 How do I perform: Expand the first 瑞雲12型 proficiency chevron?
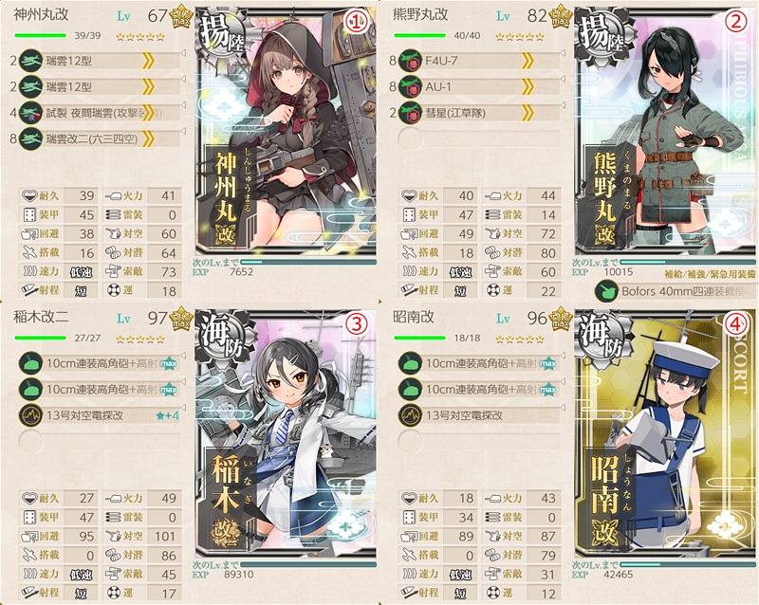coord(148,61)
